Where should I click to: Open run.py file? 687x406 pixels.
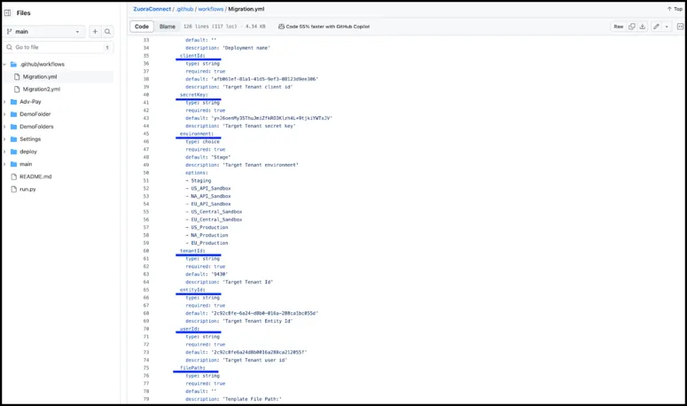coord(27,189)
